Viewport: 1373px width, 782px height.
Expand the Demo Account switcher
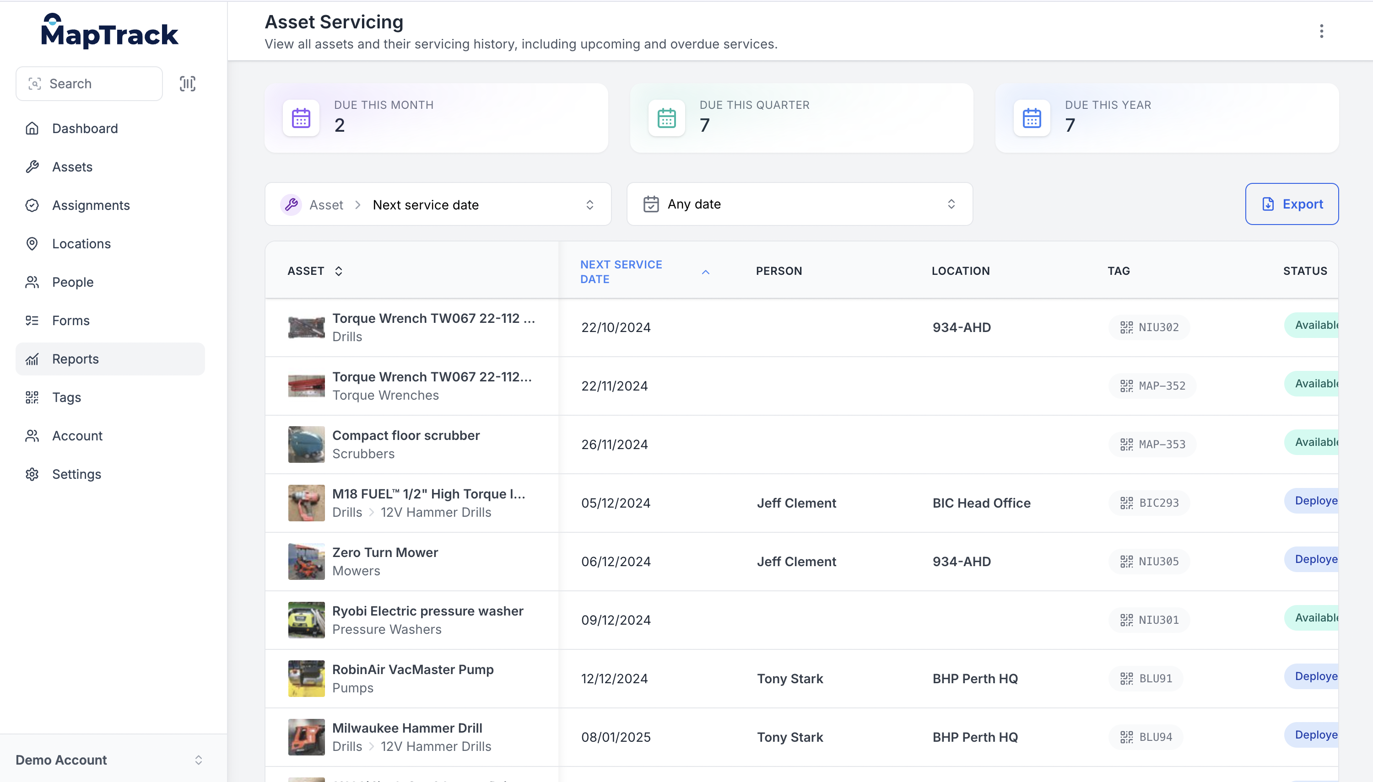point(198,760)
